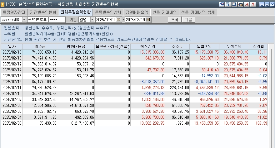
Task: Click the 일자 column header
Action: pyautogui.click(x=12, y=46)
